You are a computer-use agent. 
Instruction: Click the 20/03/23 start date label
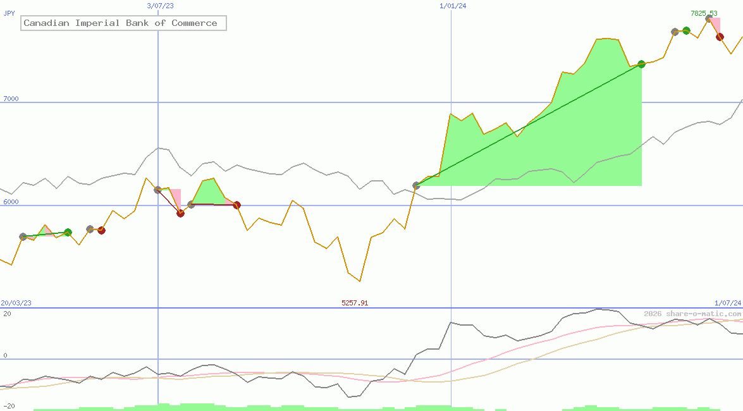(16, 303)
